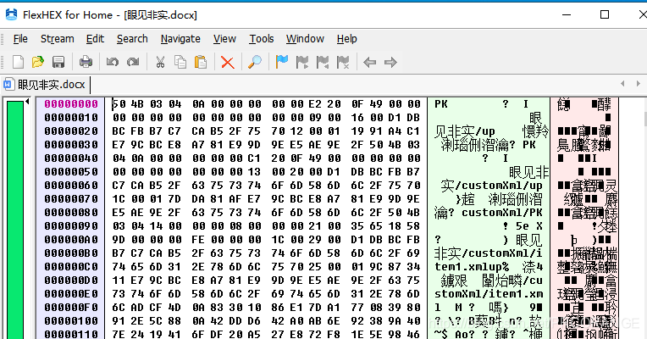
Task: Redo the edit with the Redo icon
Action: click(133, 62)
